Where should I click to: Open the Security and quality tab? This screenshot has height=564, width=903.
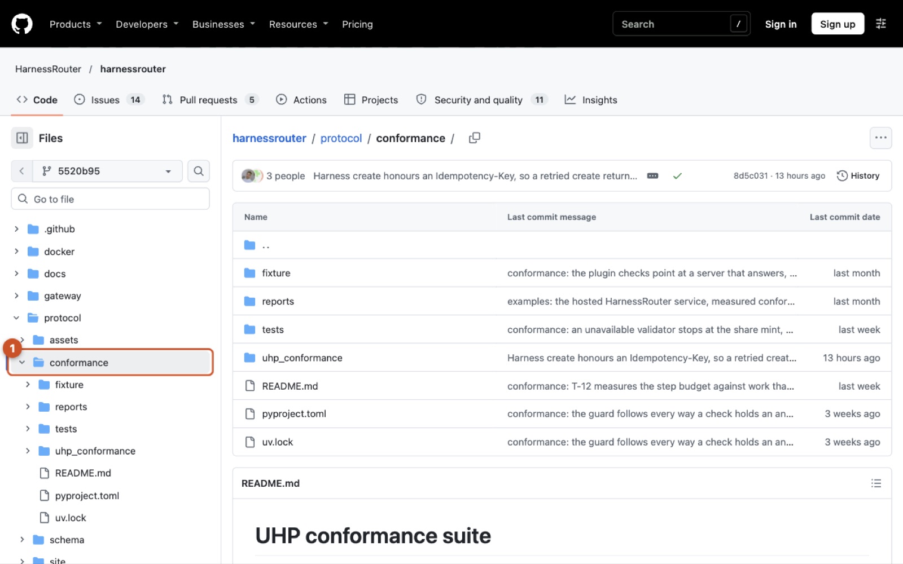[x=482, y=100]
